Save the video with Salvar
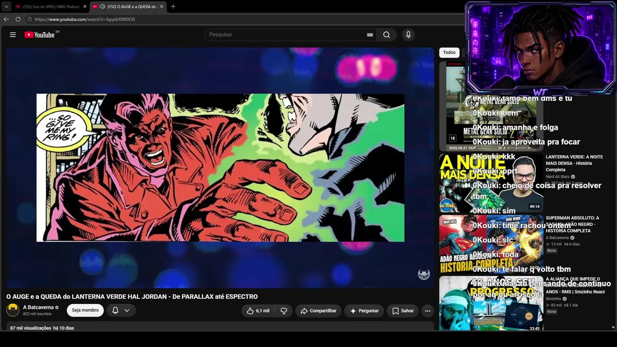617x347 pixels. tap(402, 311)
